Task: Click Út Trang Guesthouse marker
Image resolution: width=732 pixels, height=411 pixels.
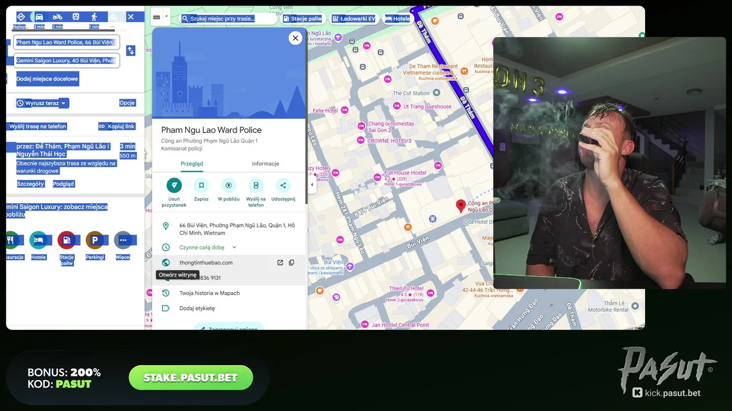Action: click(x=397, y=106)
